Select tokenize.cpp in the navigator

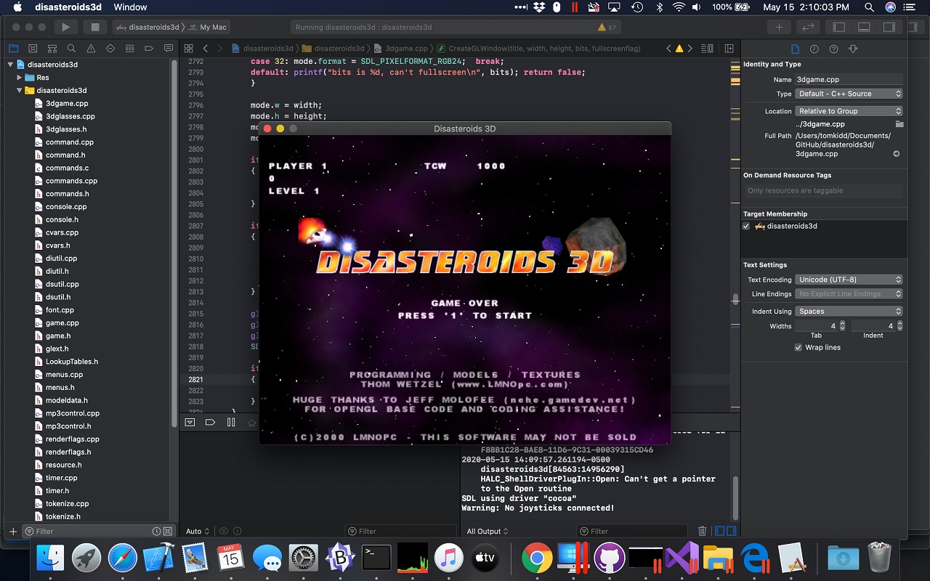click(67, 503)
